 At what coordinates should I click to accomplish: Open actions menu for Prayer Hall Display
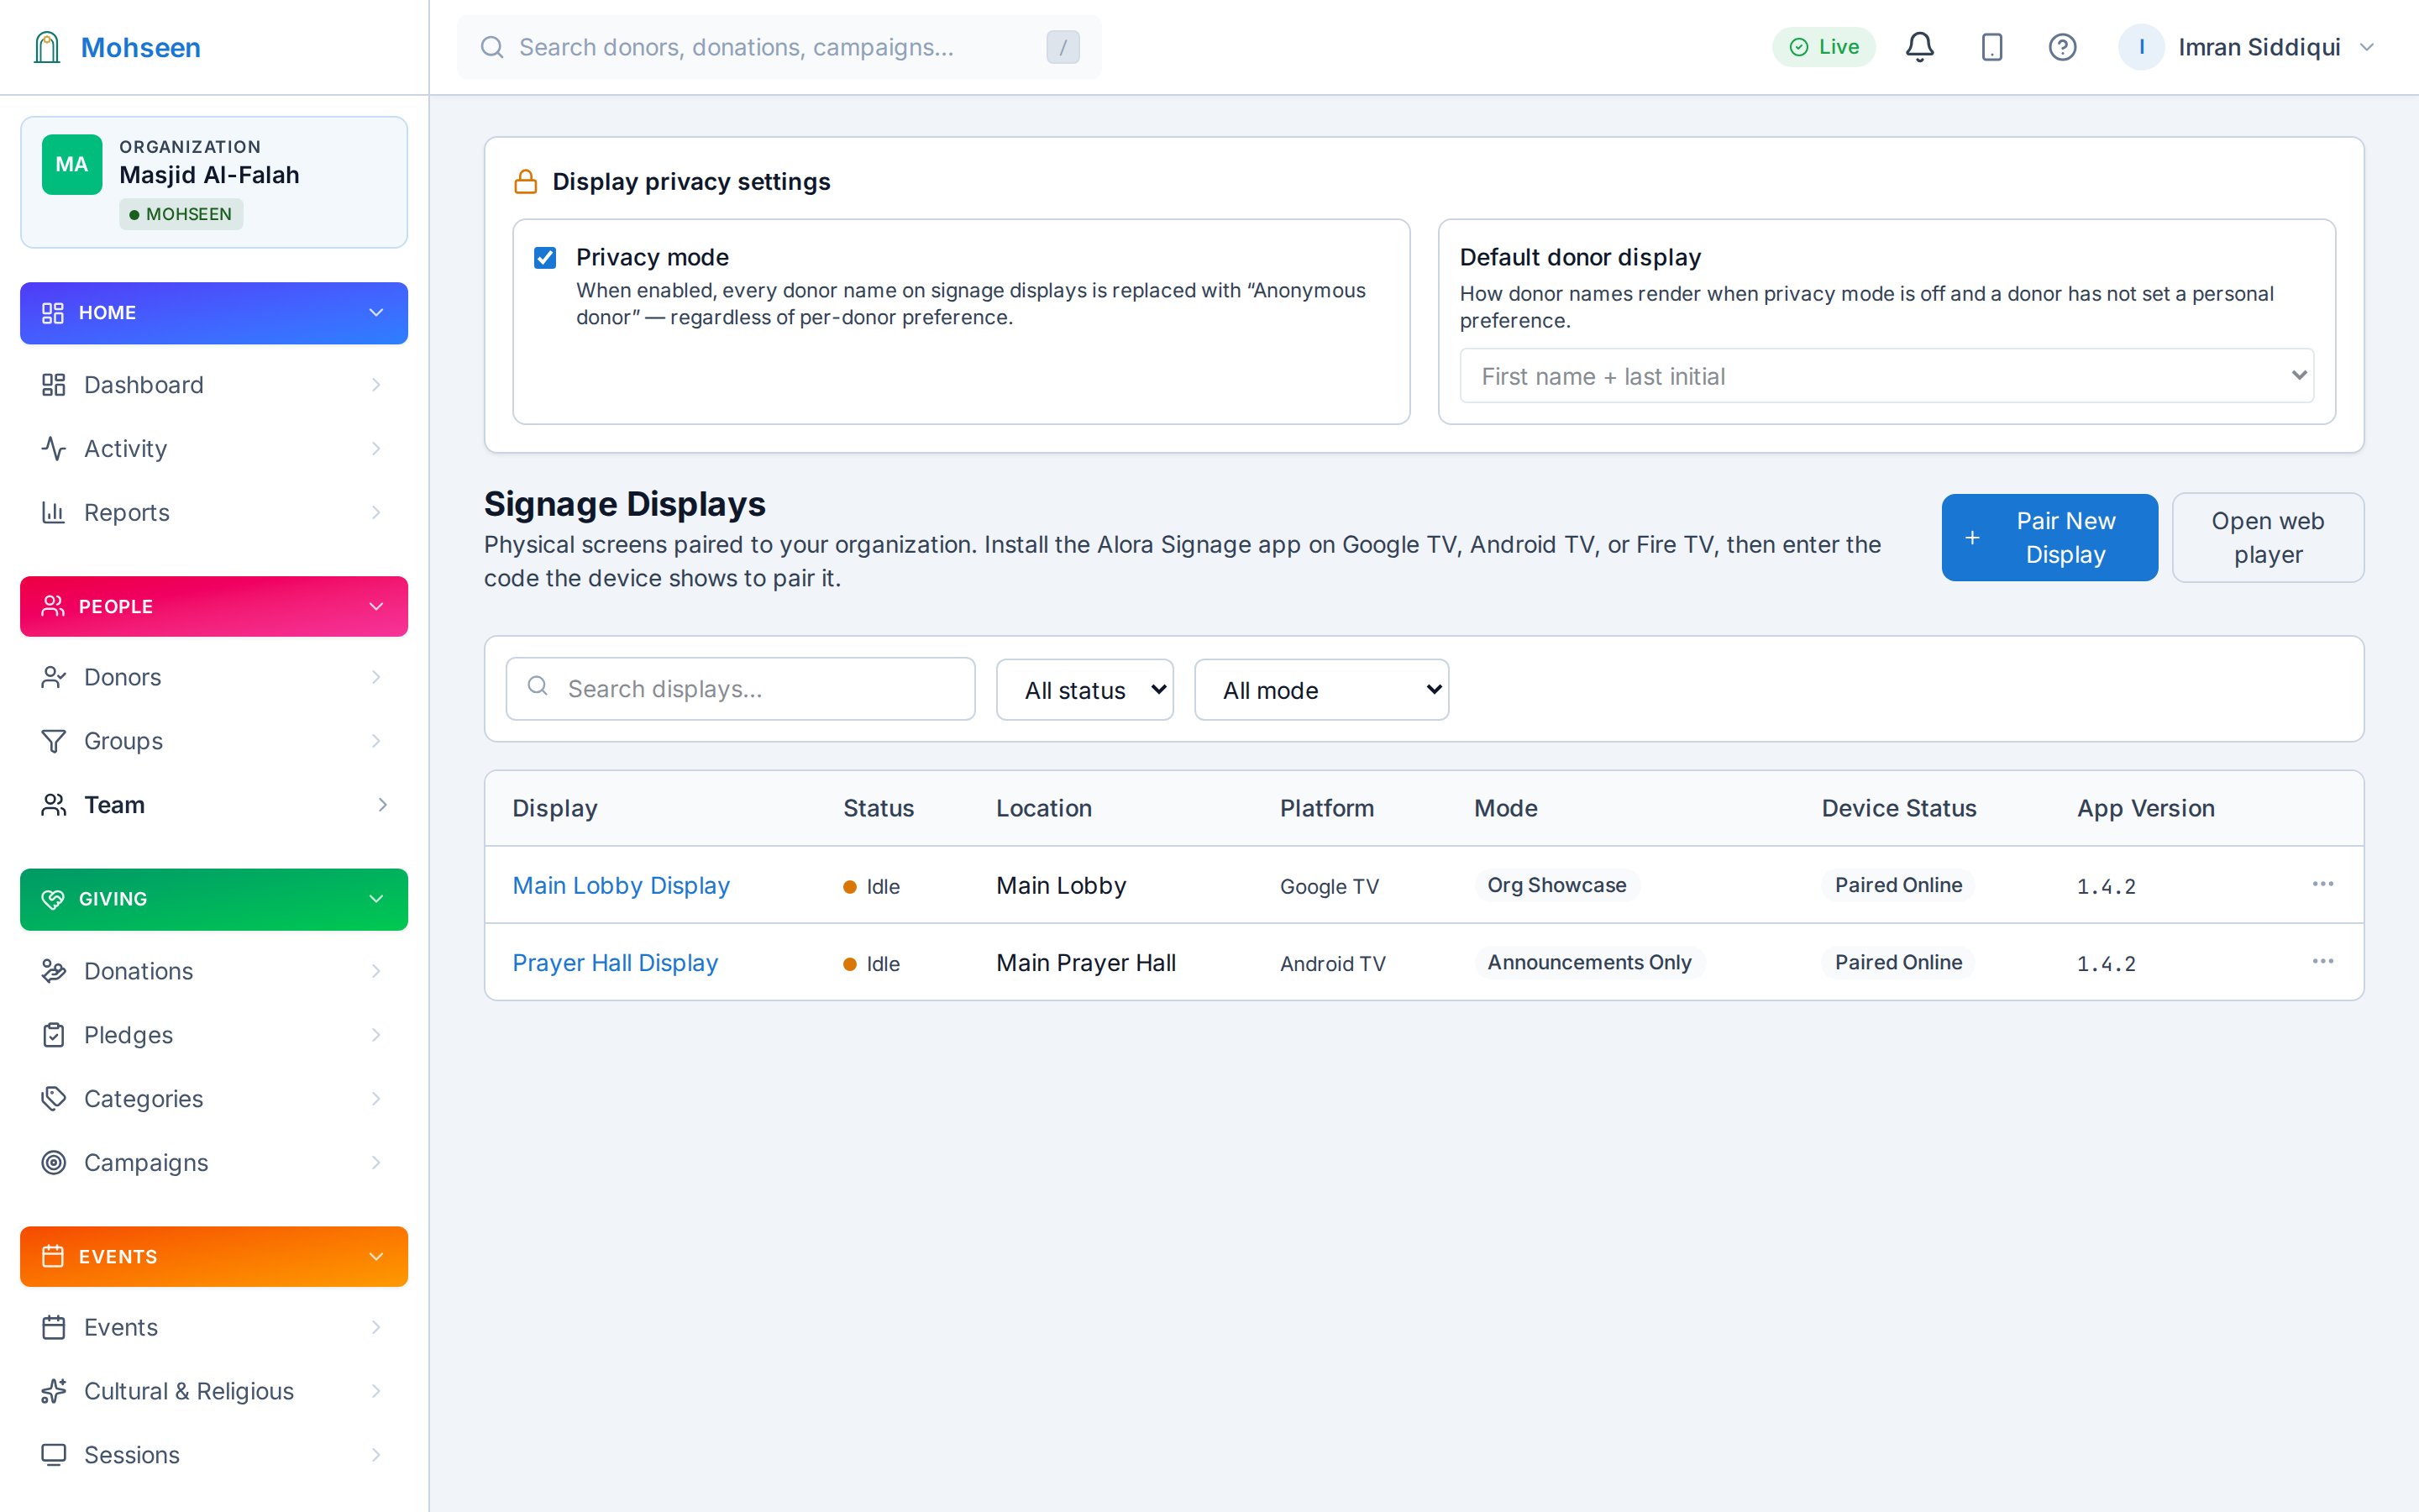pyautogui.click(x=2322, y=962)
